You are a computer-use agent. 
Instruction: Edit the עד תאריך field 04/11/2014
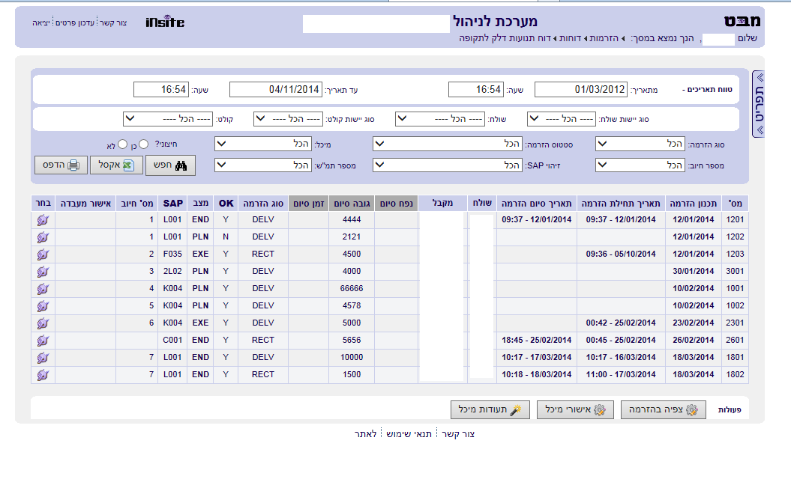(x=275, y=90)
